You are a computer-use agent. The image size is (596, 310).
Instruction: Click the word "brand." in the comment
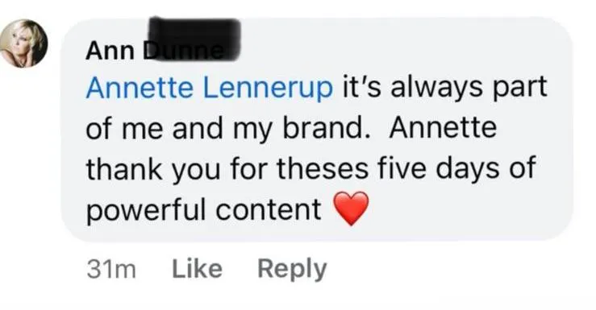(327, 127)
